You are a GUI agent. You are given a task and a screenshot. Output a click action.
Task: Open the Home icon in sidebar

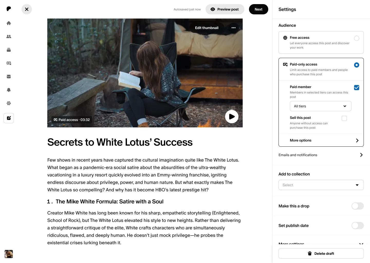(x=9, y=23)
